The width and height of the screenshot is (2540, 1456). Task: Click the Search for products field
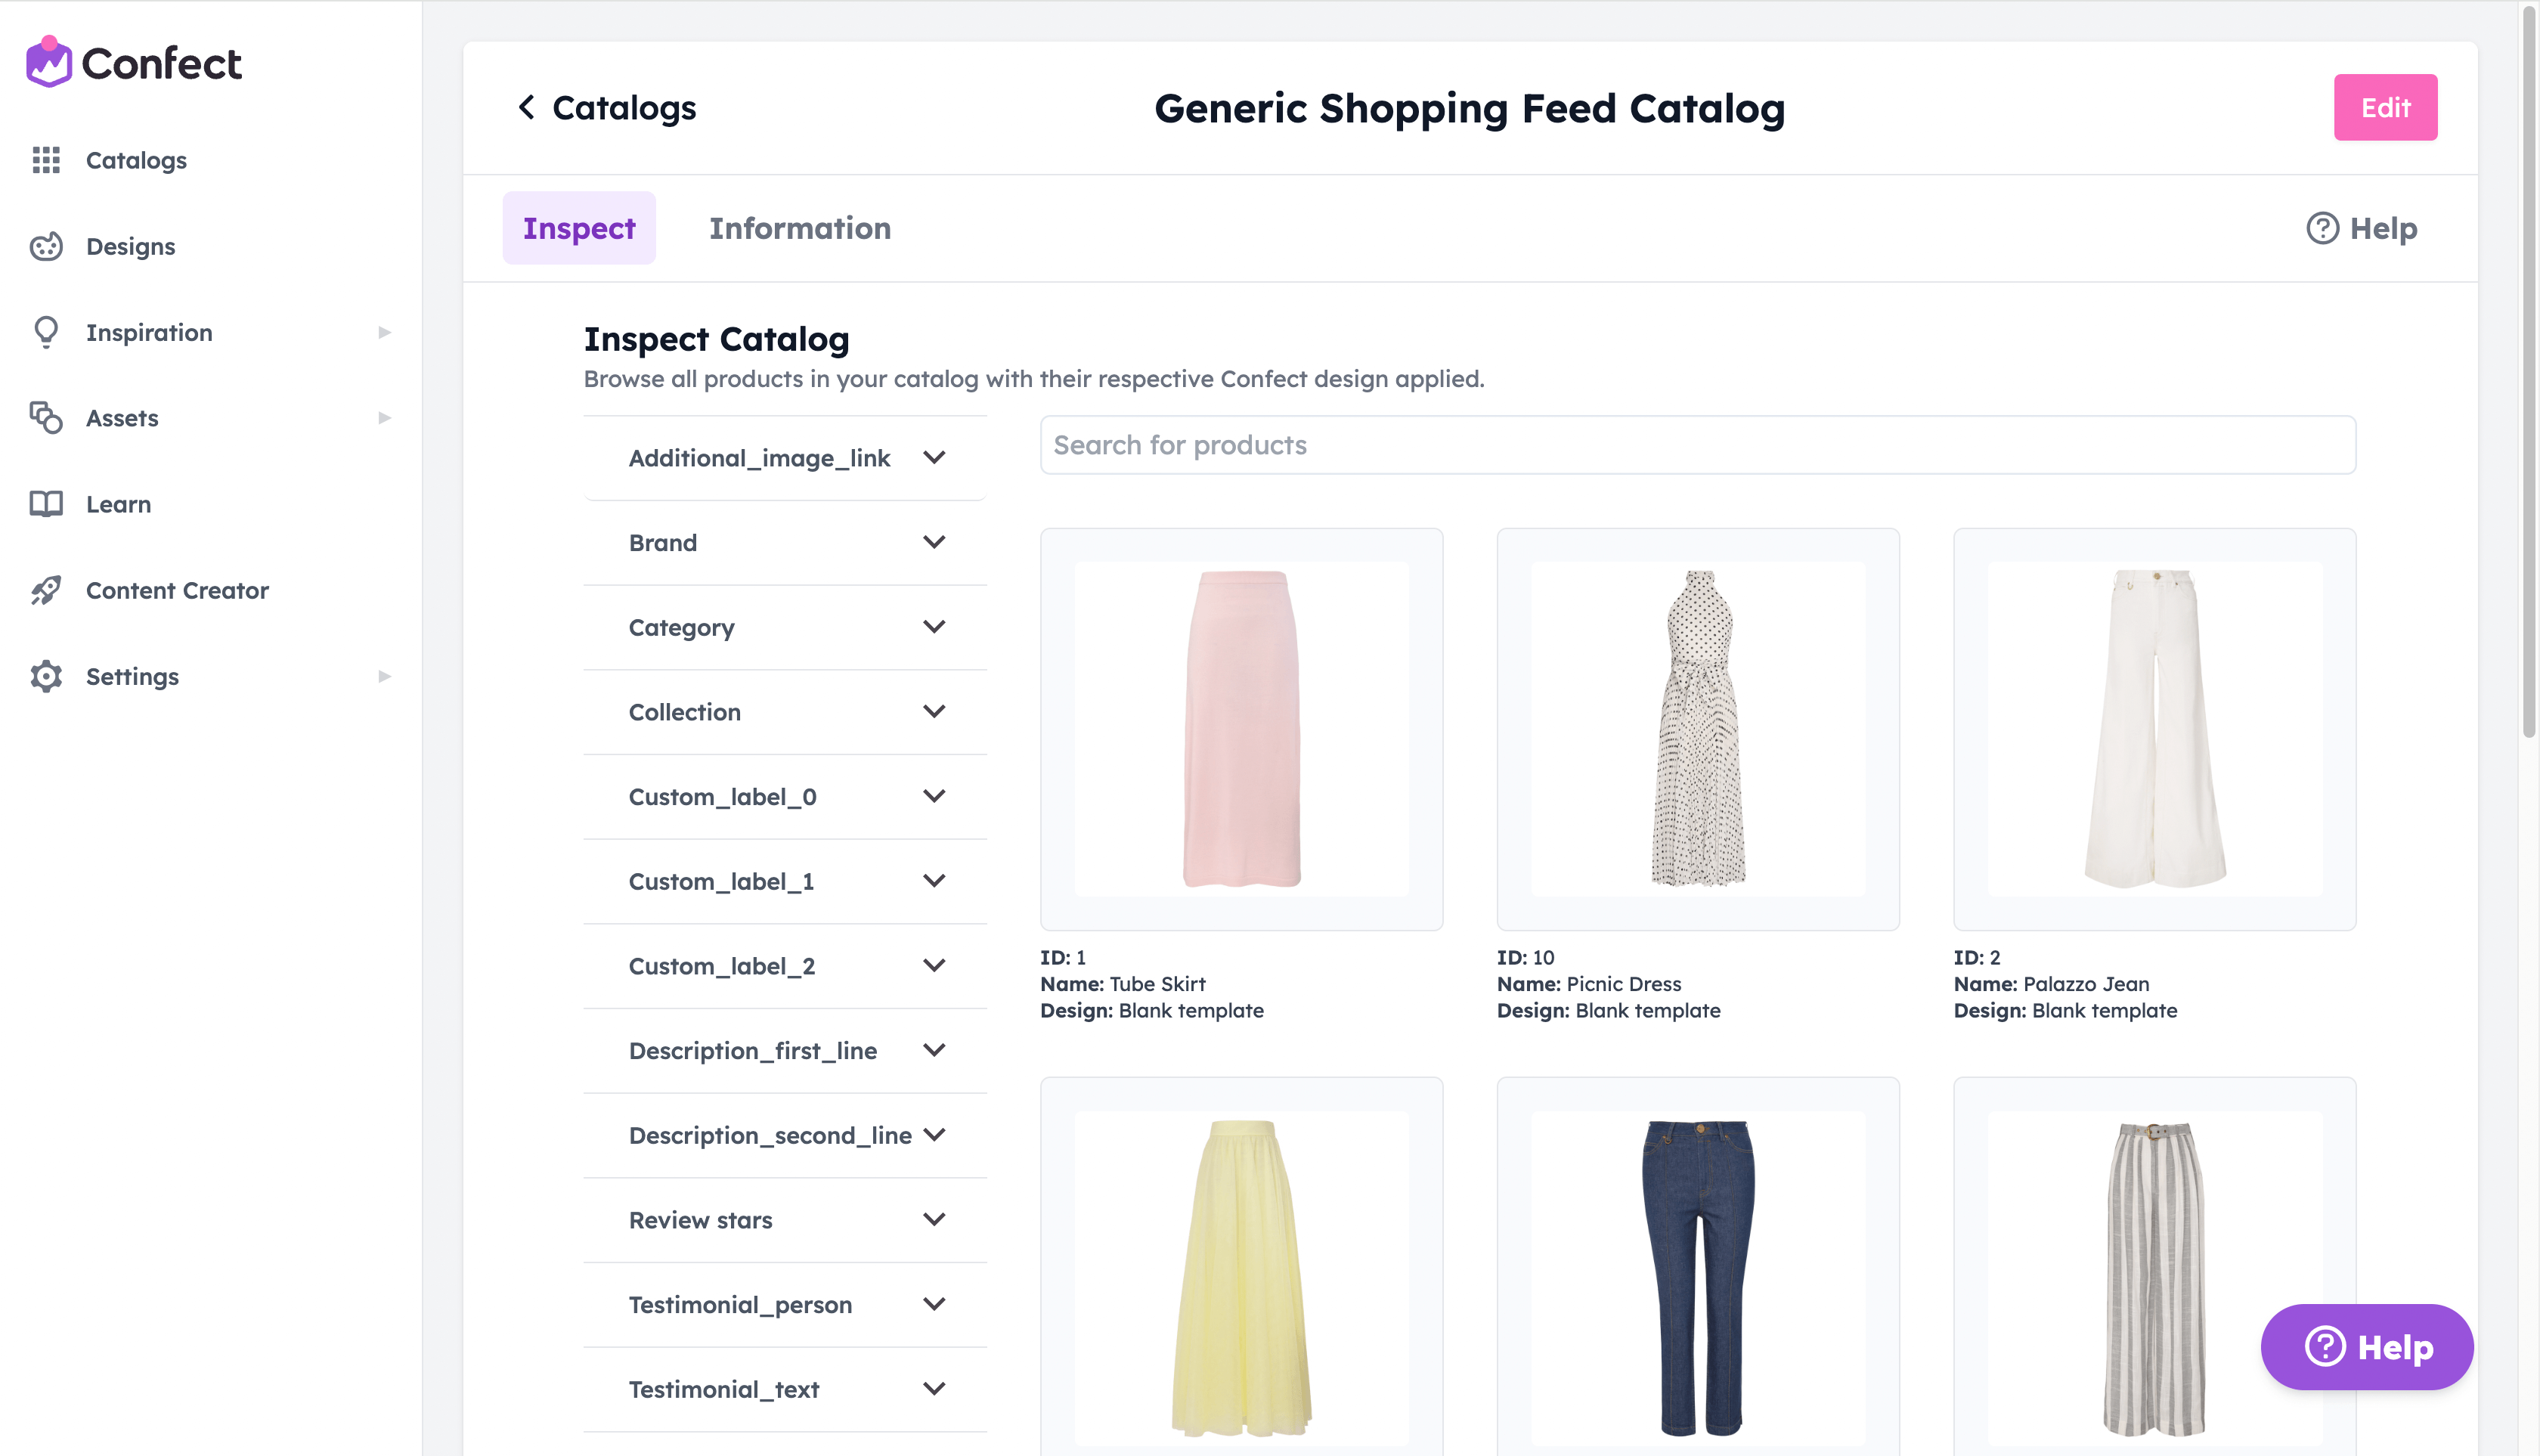[x=1698, y=445]
